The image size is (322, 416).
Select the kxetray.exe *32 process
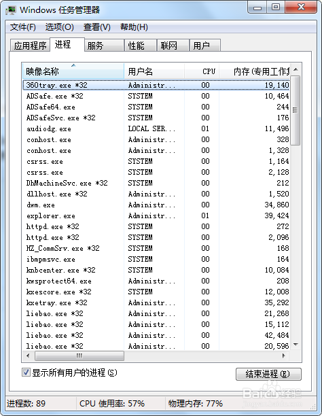pyautogui.click(x=156, y=302)
